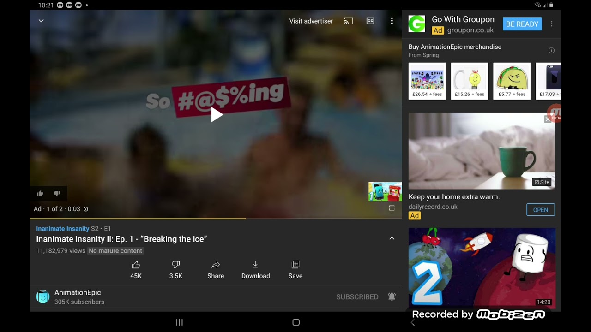Click the 'No mature content' label

coord(115,251)
